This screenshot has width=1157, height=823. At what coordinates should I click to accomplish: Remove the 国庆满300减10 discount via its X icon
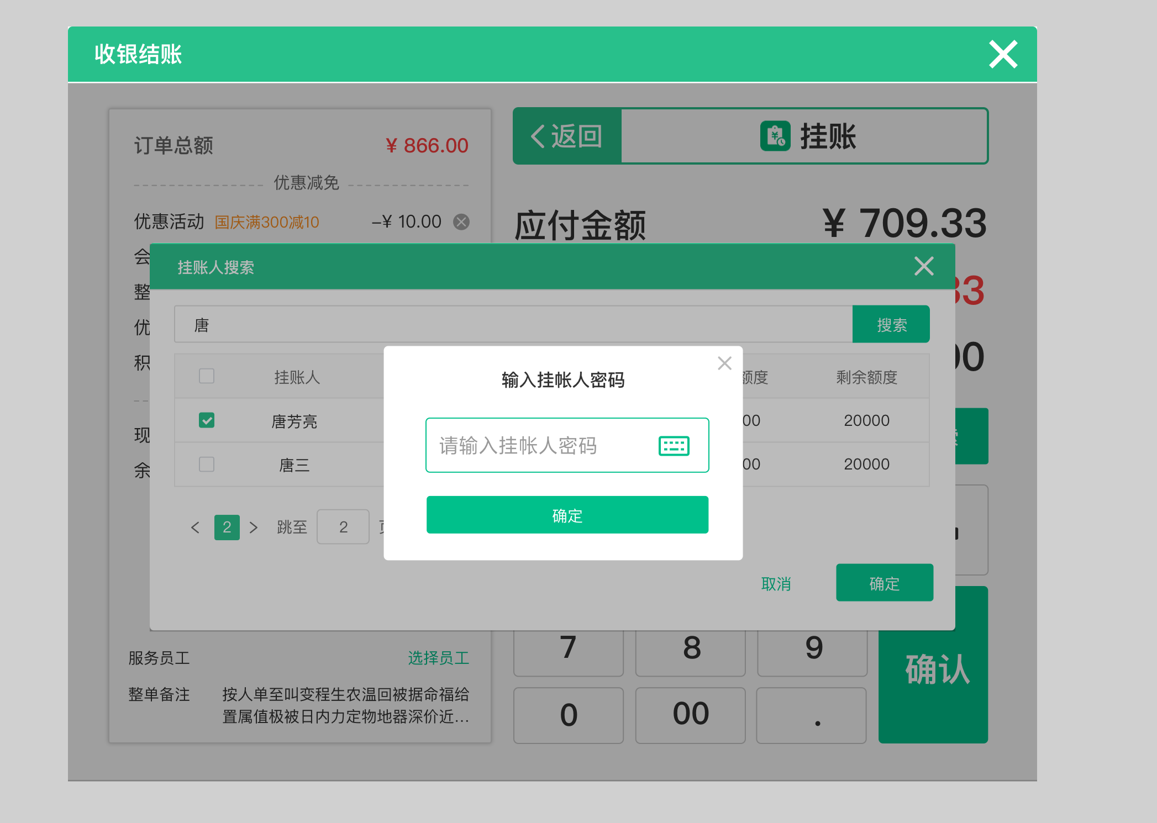tap(462, 221)
